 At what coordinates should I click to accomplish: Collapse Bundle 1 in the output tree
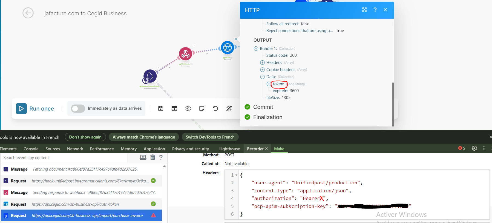tap(256, 49)
